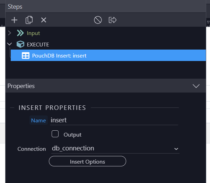Collapse the EXECUTE tree node
The height and width of the screenshot is (183, 210).
[x=9, y=44]
